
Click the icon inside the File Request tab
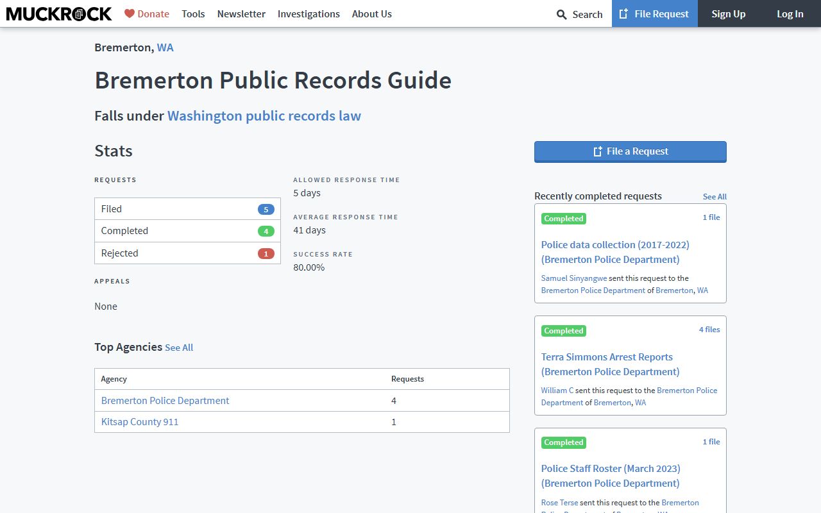coord(623,13)
